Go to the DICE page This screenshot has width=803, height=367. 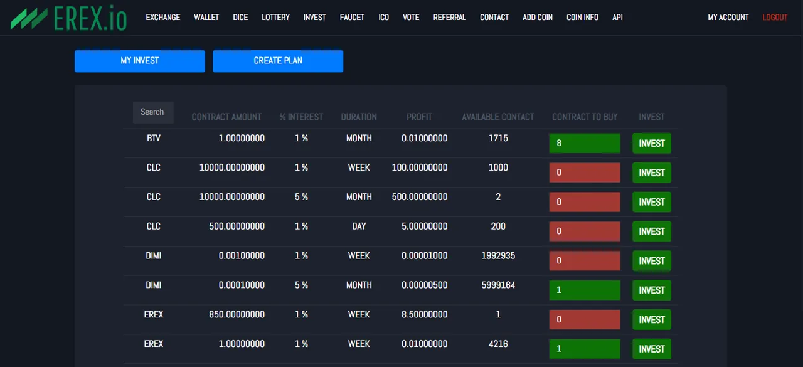tap(240, 18)
